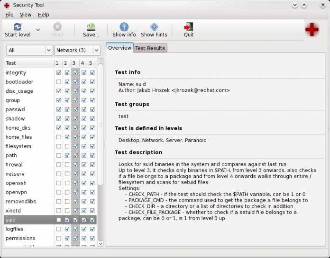Click the level 5 column header

(x=92, y=63)
